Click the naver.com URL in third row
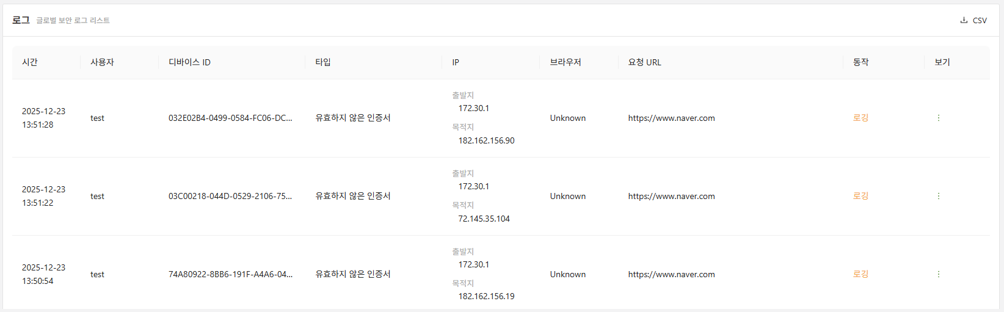This screenshot has height=312, width=1004. pos(671,275)
